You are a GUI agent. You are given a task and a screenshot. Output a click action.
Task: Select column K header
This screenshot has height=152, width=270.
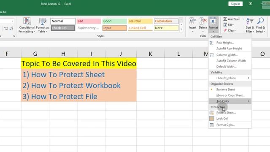click(150, 54)
